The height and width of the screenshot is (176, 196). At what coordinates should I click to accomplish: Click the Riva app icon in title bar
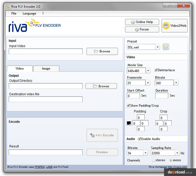(x=8, y=7)
